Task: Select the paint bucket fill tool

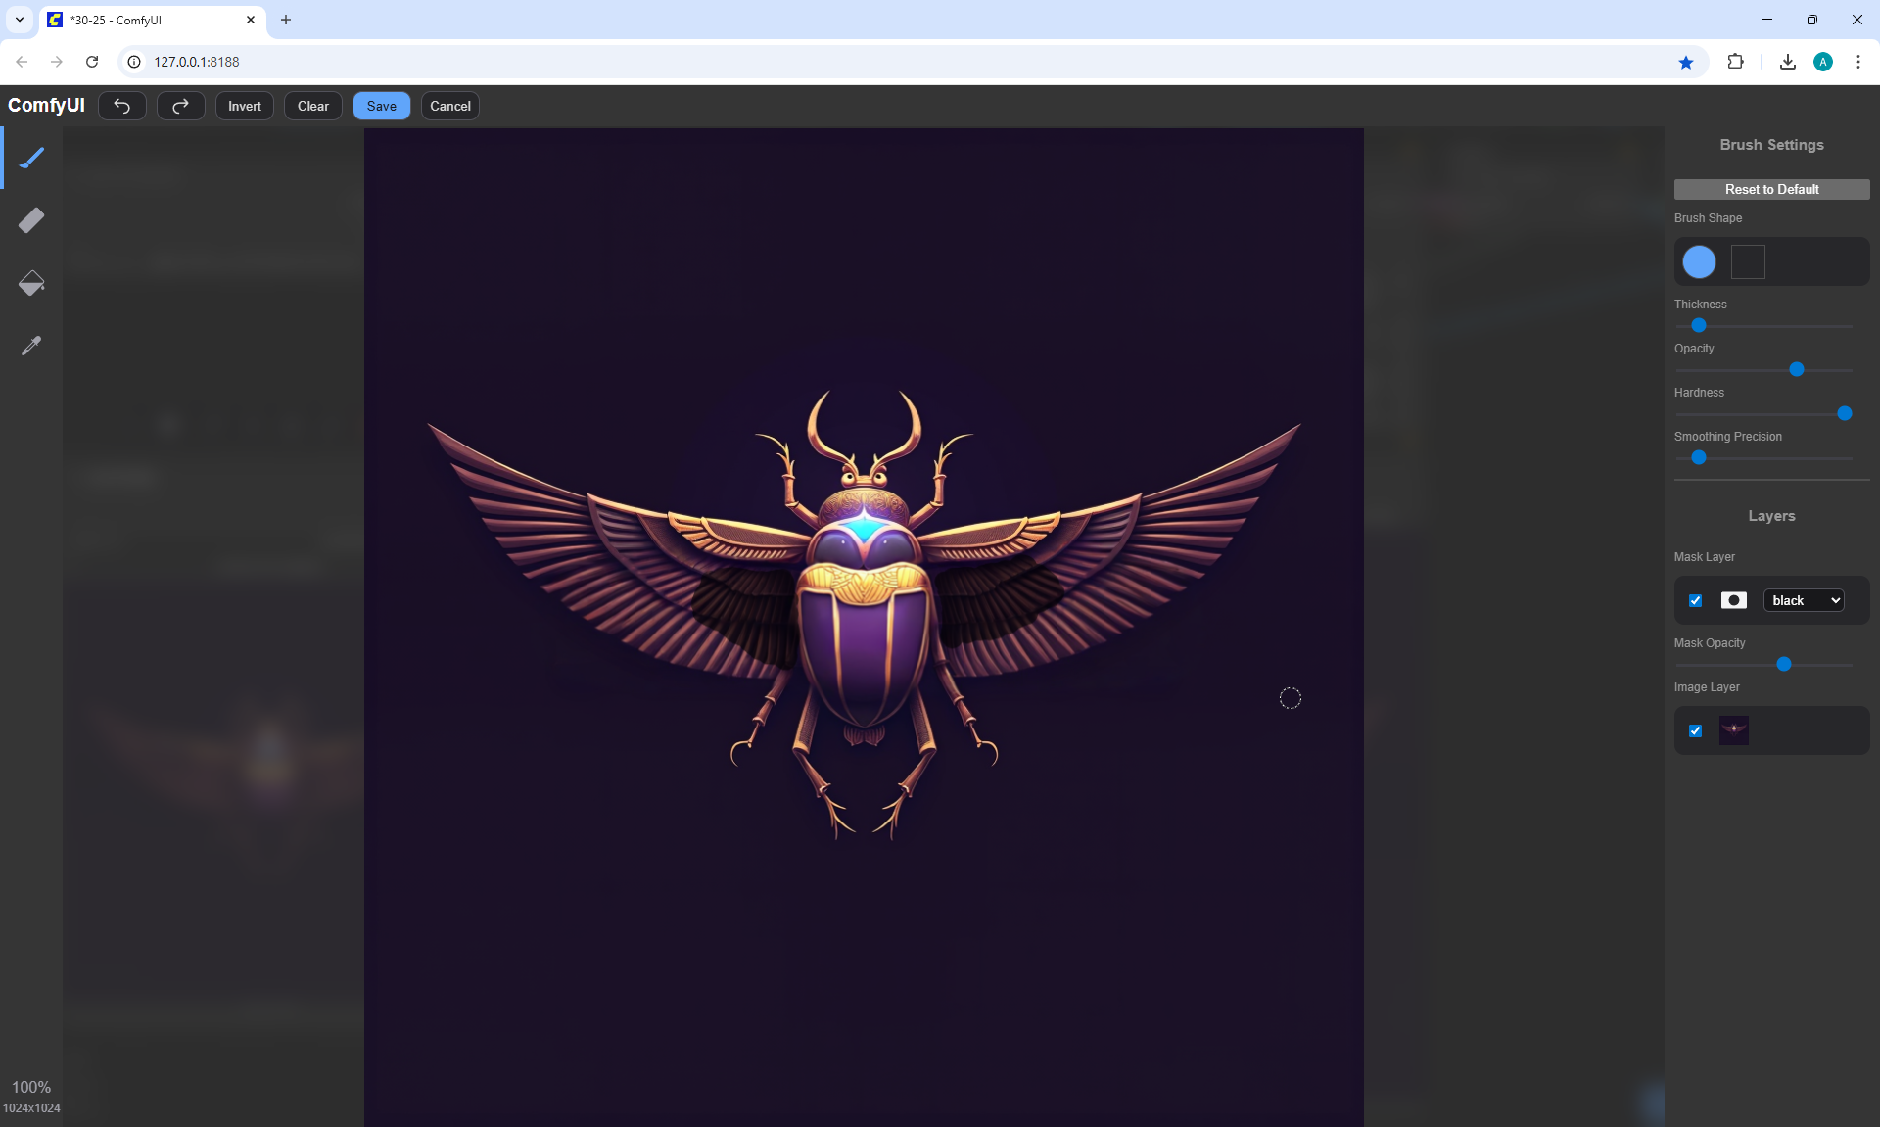Action: [x=31, y=283]
